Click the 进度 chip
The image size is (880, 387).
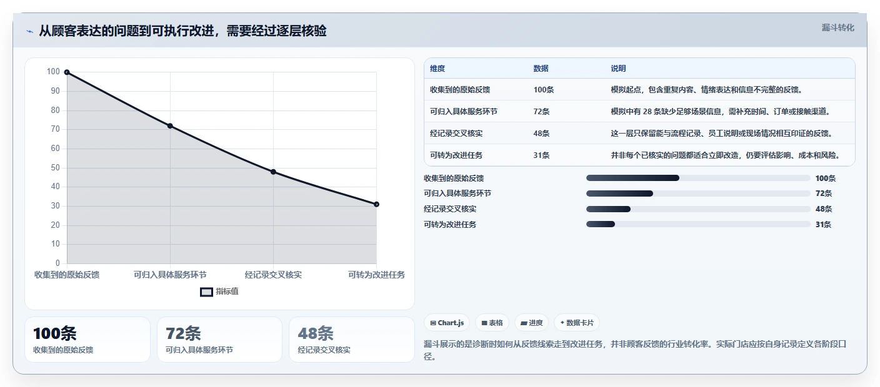532,323
